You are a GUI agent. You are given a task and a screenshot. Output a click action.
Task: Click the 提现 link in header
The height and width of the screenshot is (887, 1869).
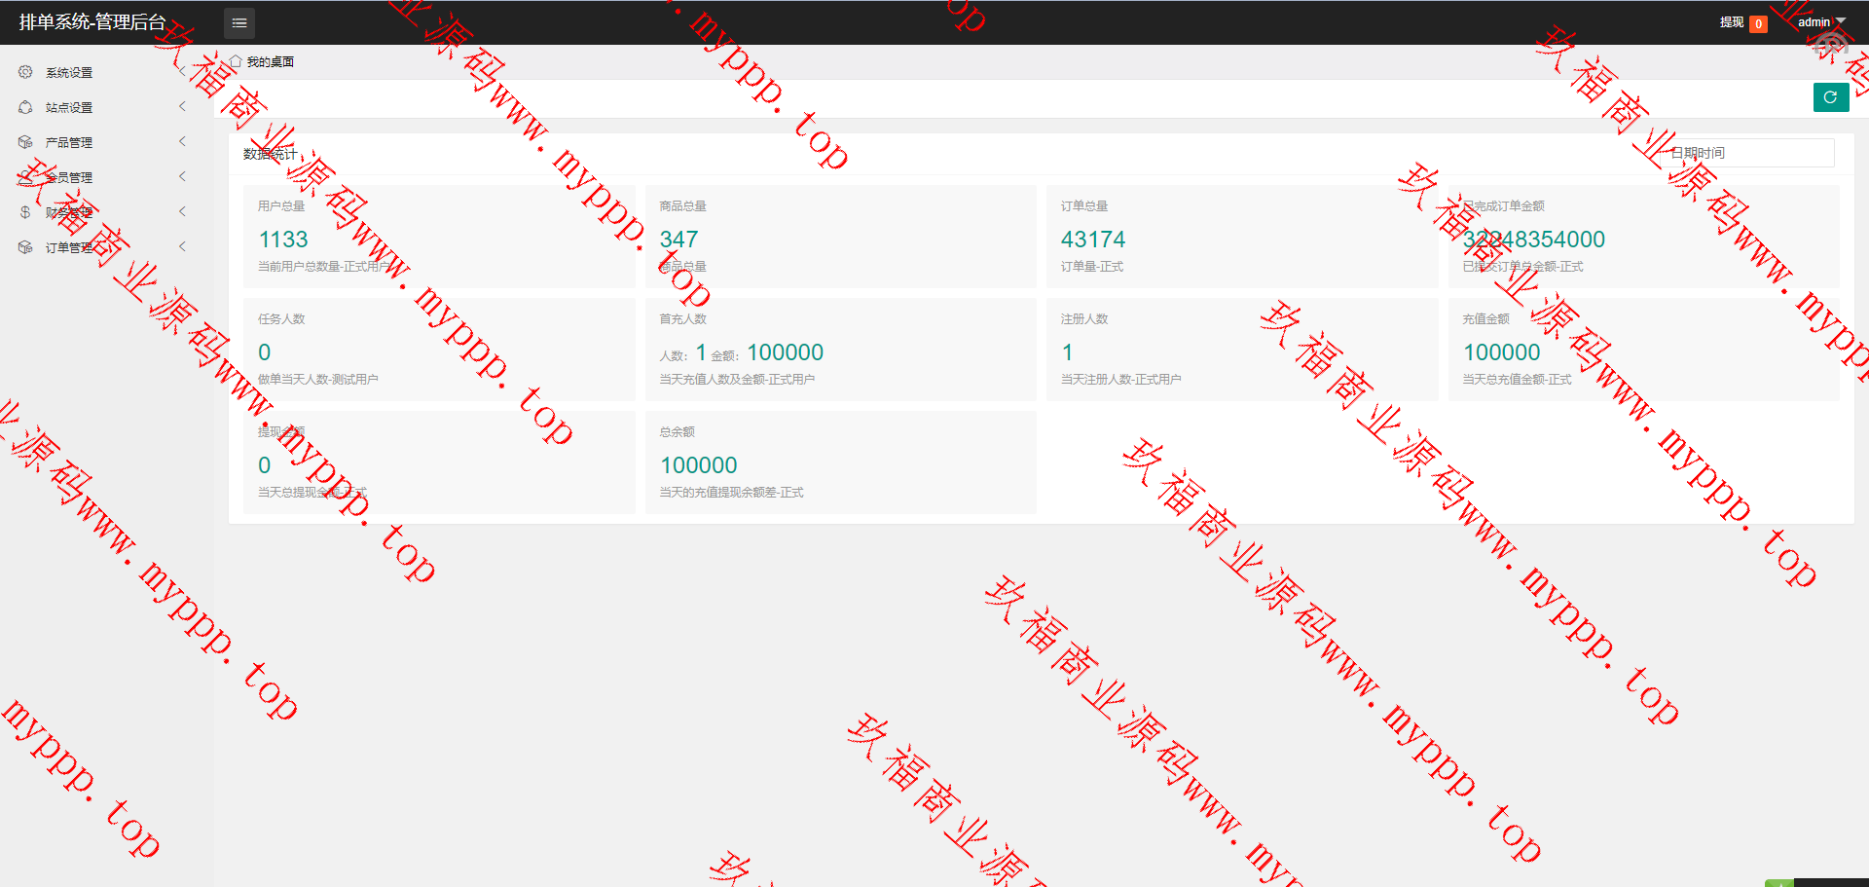(1731, 22)
